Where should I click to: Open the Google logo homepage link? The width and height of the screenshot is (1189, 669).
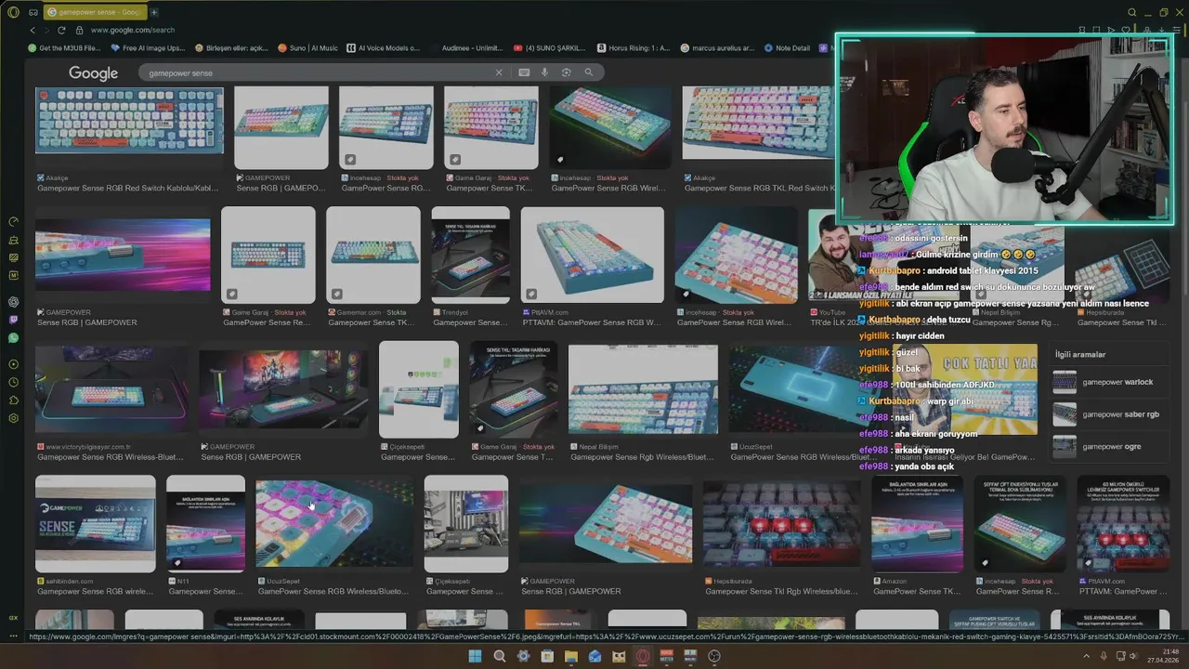click(93, 73)
